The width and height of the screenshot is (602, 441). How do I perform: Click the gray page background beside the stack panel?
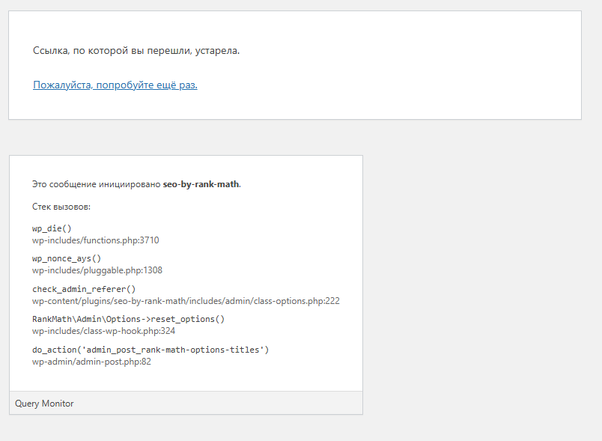click(x=479, y=285)
